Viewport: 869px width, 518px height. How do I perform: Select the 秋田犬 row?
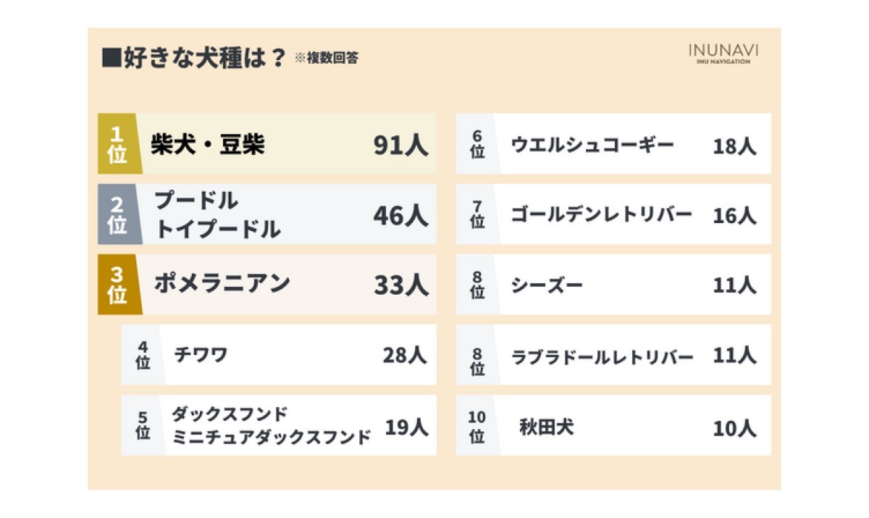click(x=613, y=425)
